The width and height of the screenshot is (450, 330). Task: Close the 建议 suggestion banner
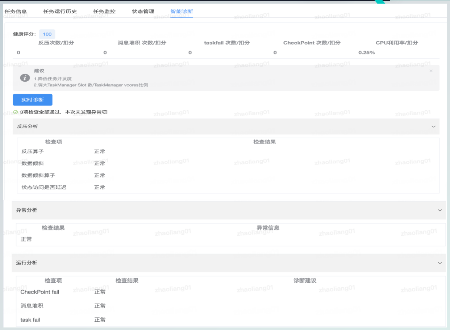click(x=431, y=71)
